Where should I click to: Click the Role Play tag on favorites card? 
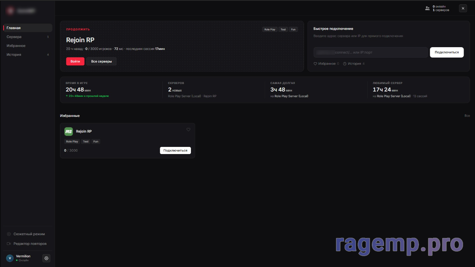[72, 142]
